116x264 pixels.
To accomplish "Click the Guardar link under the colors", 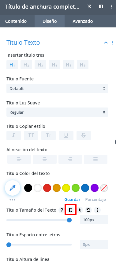I will tap(73, 199).
